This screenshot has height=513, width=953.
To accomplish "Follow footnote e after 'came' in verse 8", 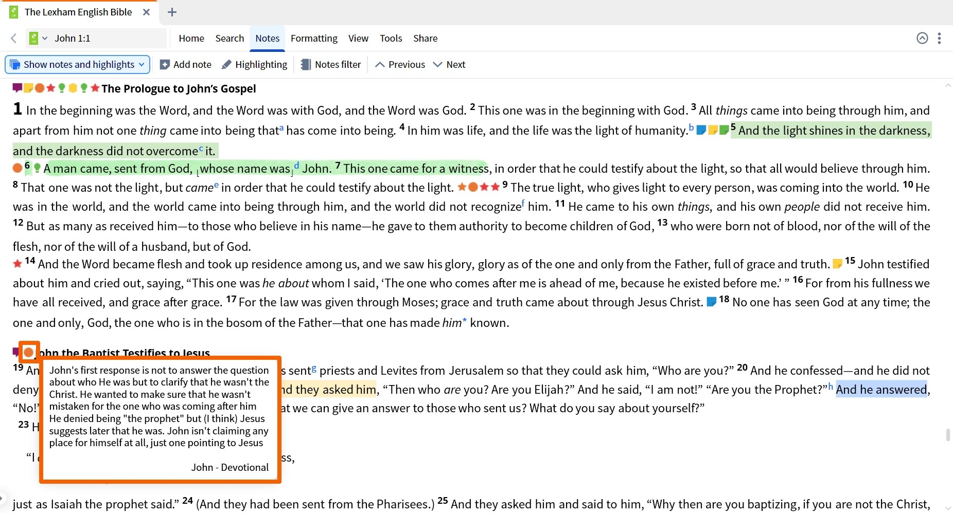I will pos(216,185).
